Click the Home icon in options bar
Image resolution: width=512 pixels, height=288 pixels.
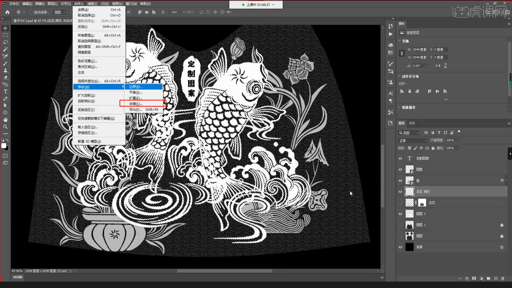[x=7, y=12]
